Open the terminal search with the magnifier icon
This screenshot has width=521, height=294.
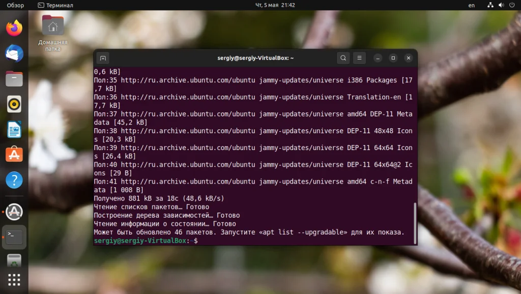(x=343, y=58)
